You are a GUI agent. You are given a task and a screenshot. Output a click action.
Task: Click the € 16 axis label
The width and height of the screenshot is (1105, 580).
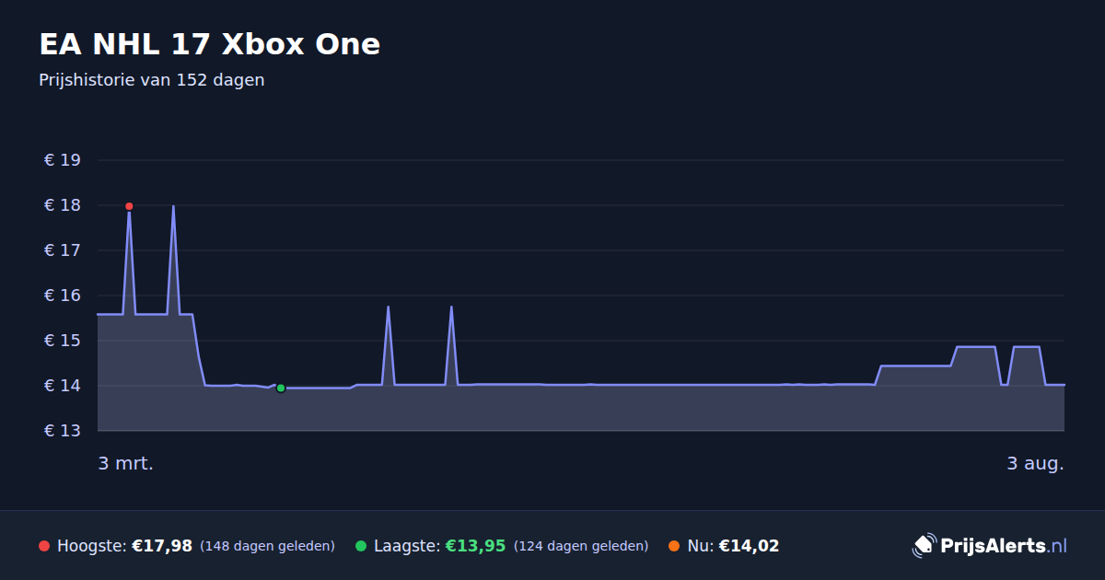click(62, 296)
